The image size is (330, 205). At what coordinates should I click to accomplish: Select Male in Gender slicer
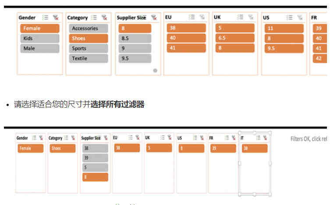[40, 48]
